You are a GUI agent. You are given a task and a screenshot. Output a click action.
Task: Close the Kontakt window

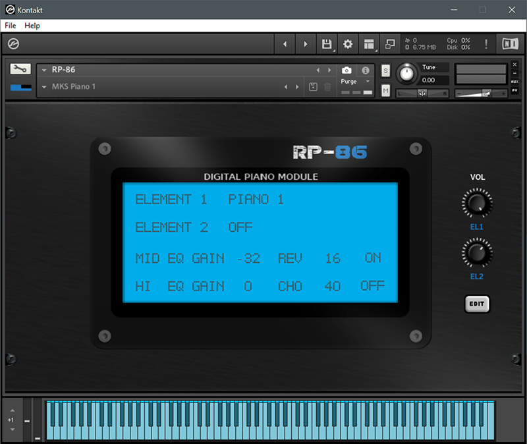(512, 10)
